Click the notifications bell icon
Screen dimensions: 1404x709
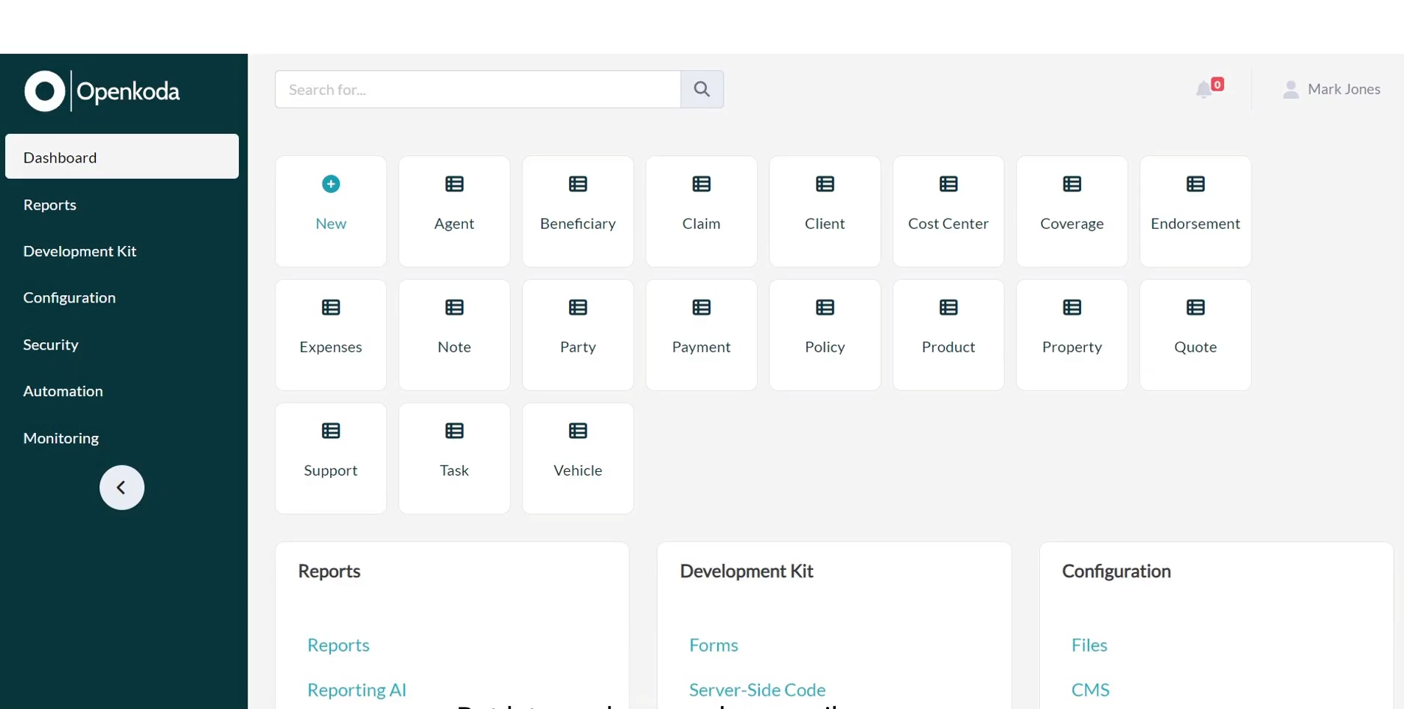pyautogui.click(x=1204, y=89)
